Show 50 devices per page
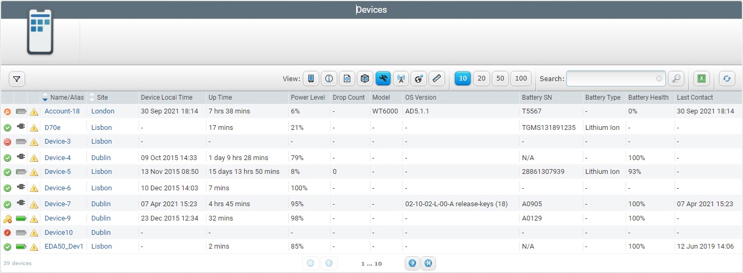Image resolution: width=743 pixels, height=273 pixels. click(x=500, y=78)
